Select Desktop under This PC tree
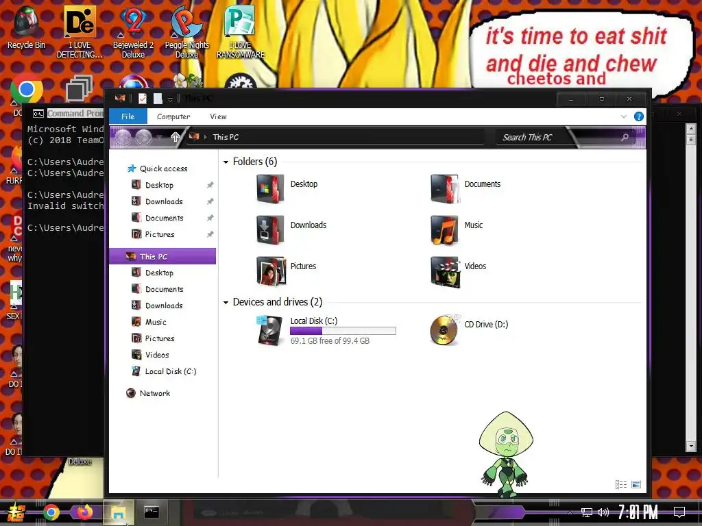The height and width of the screenshot is (526, 702). click(x=159, y=273)
